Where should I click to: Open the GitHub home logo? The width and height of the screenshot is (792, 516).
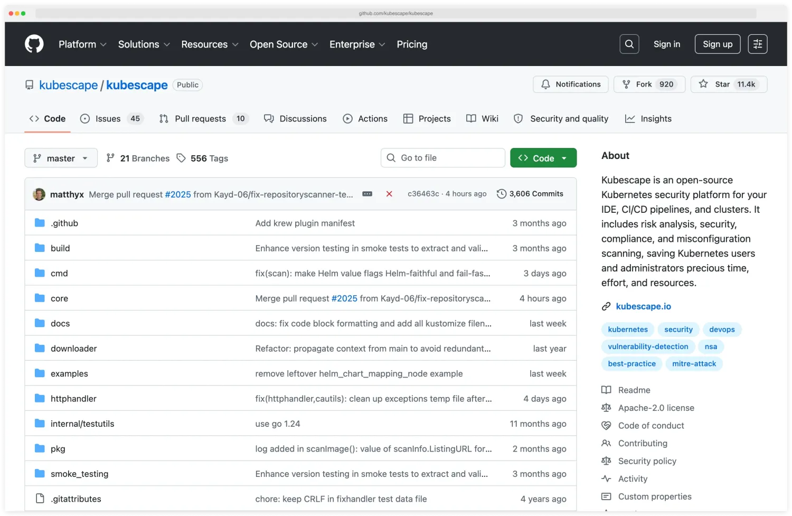click(34, 44)
